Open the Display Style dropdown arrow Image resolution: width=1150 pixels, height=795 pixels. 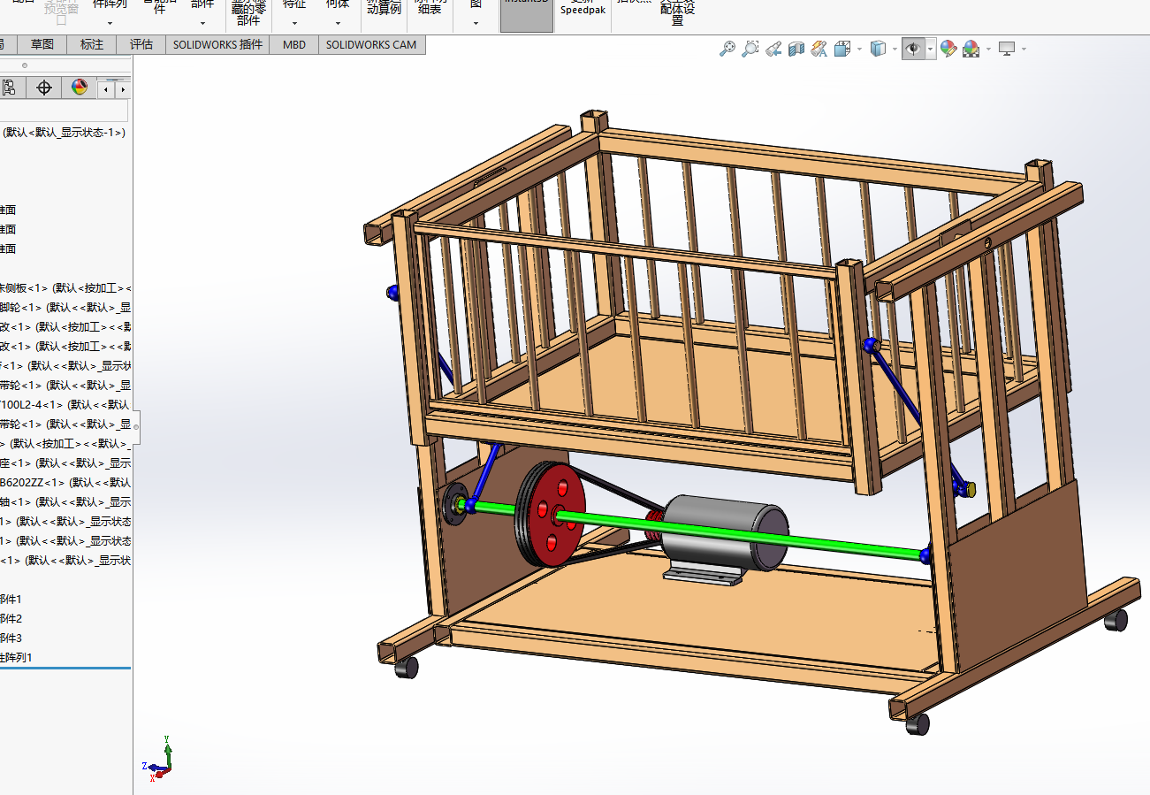click(895, 50)
